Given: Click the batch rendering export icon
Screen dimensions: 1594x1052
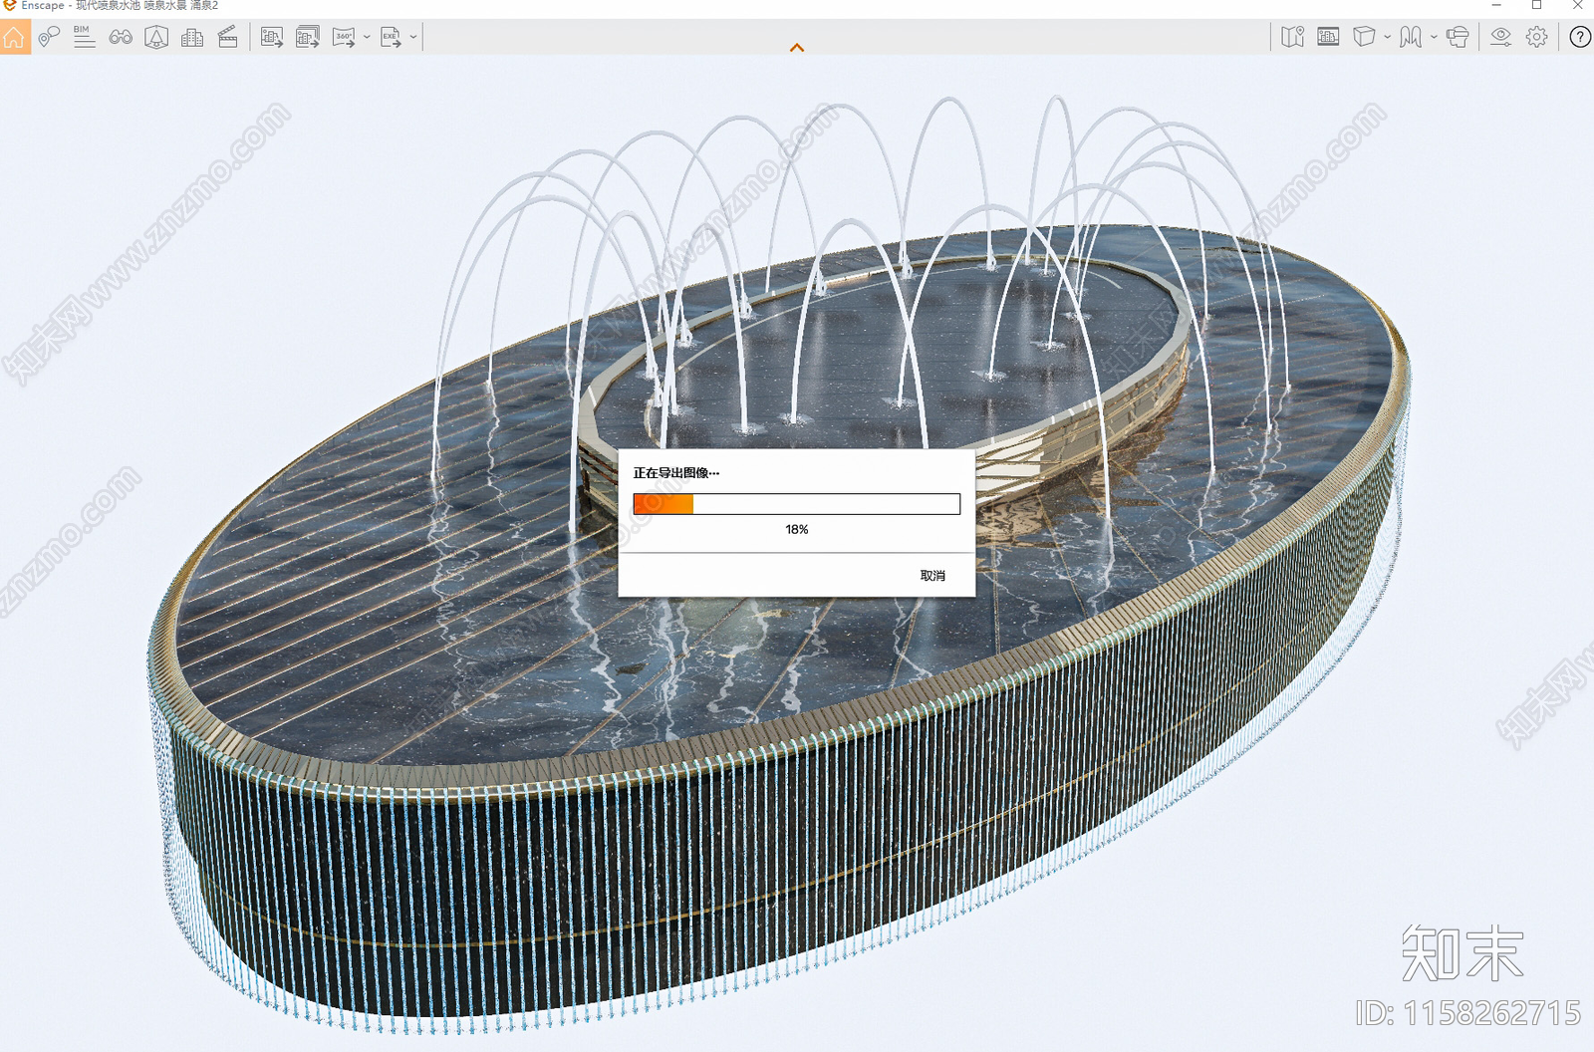Looking at the screenshot, I should tap(308, 38).
